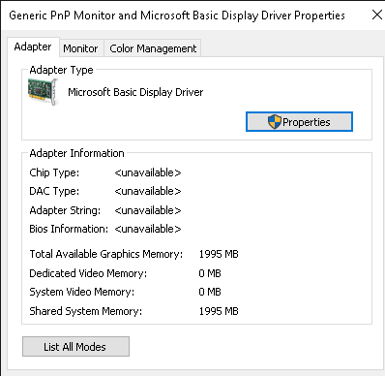The image size is (385, 376).
Task: Close the display driver properties dialog
Action: click(x=376, y=15)
